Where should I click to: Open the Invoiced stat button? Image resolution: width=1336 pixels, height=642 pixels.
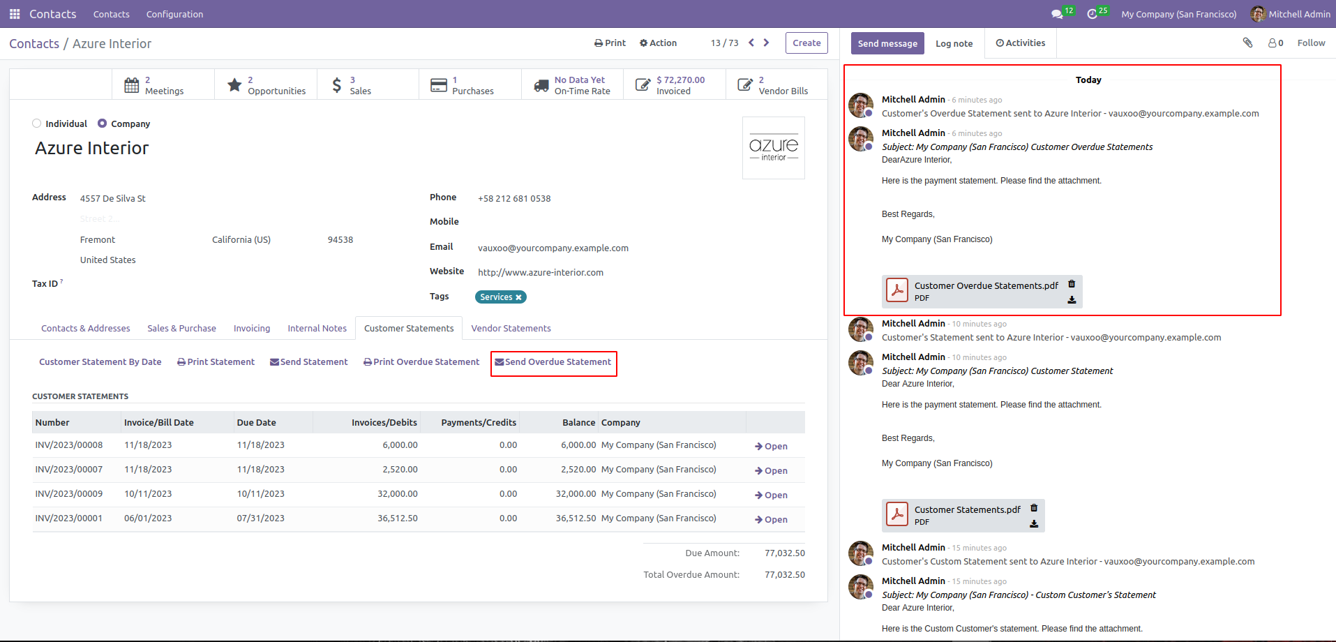click(x=675, y=85)
